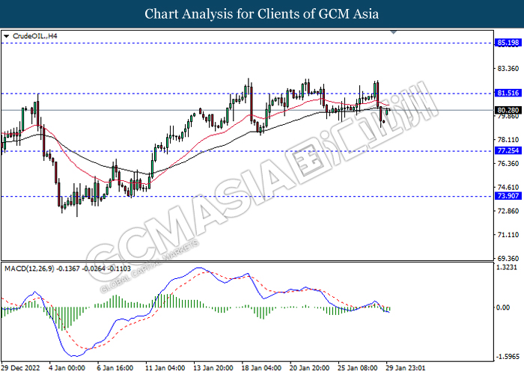Click the 20 Jan 20:00 time label

click(310, 368)
